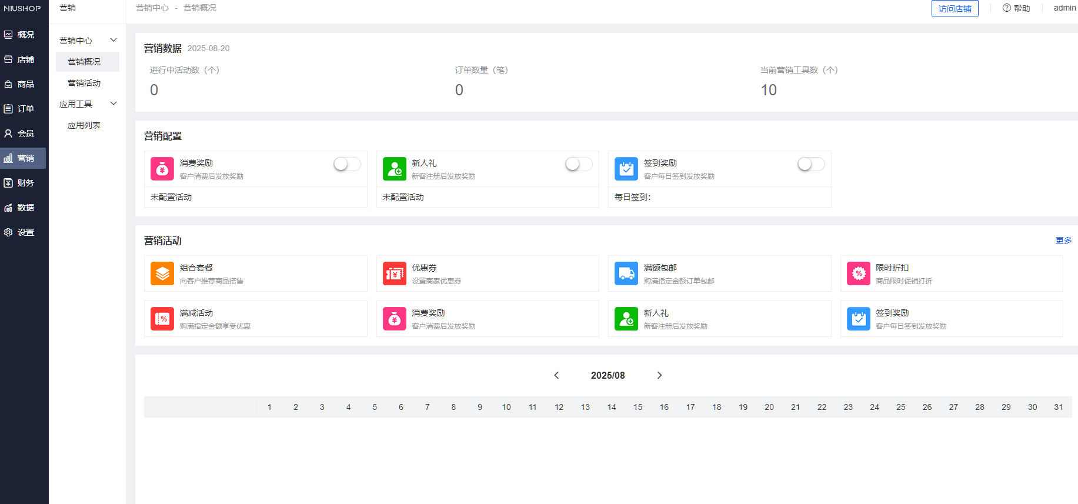Click the 优惠券 coupon icon

coord(394,273)
